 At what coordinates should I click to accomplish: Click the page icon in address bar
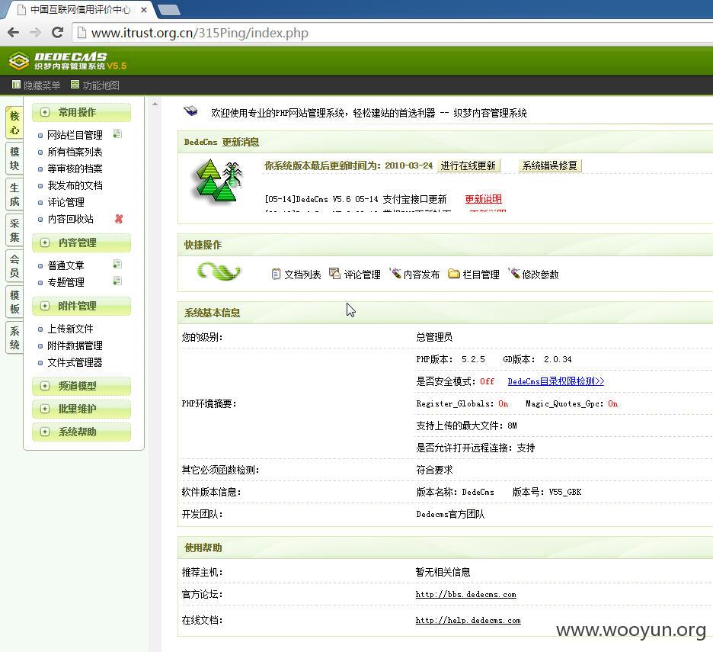tap(82, 33)
